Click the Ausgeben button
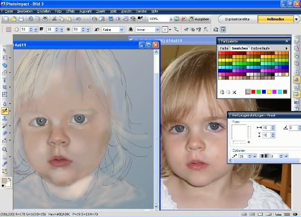The height and width of the screenshot is (217, 301). [199, 19]
